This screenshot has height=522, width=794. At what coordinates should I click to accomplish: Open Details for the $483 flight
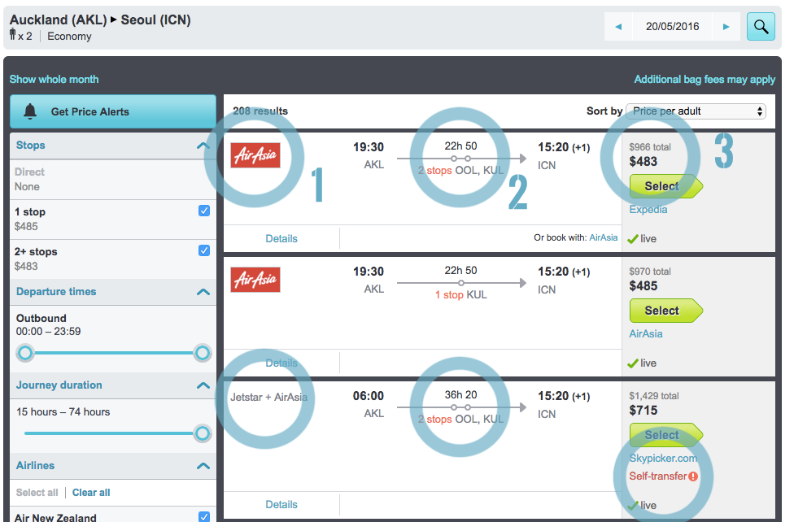[281, 238]
